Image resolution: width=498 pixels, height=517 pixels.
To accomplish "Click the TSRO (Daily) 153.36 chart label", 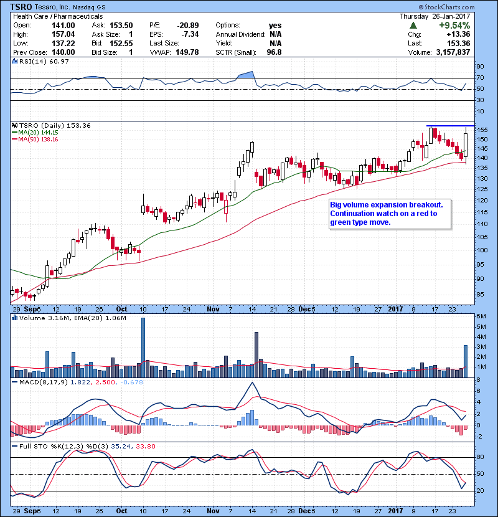I will pyautogui.click(x=55, y=126).
